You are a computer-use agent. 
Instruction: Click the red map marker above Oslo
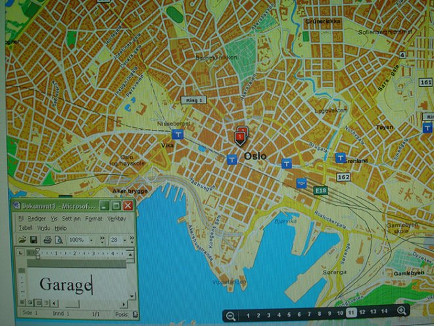241,136
